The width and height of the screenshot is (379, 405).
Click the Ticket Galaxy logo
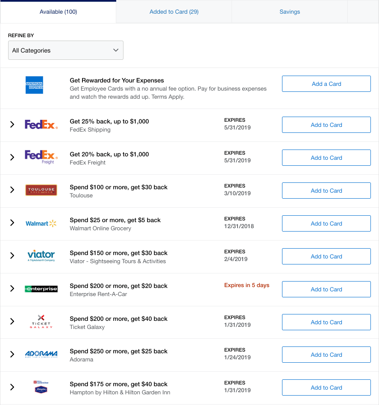click(x=41, y=321)
